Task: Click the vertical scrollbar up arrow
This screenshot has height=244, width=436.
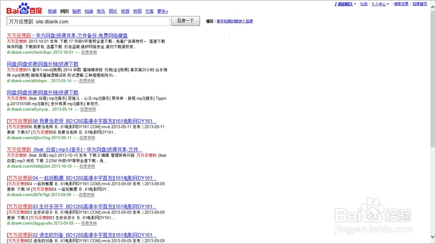Action: click(x=433, y=7)
